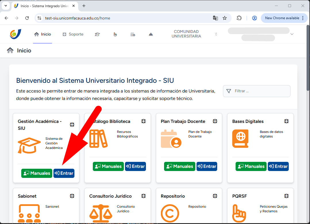Click Entrar on the Gestión Académica card

(64, 173)
